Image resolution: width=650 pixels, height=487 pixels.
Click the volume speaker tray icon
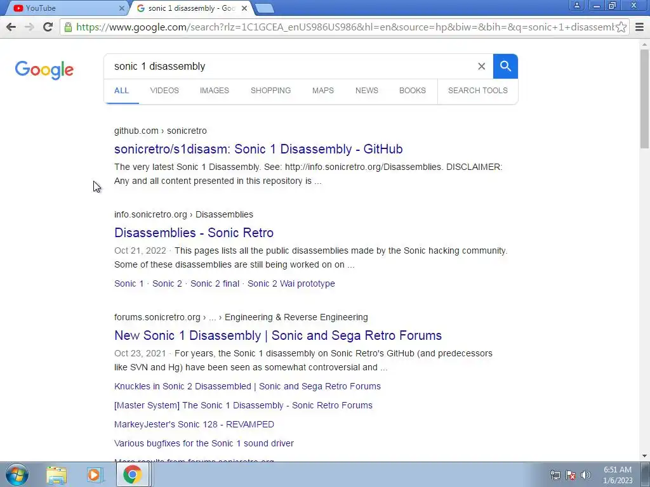[586, 475]
